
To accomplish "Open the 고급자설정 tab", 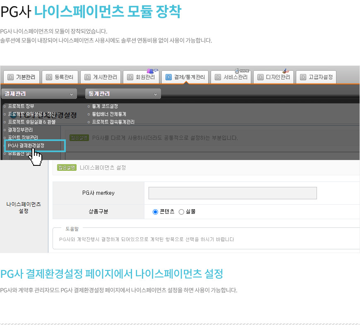I will click(x=316, y=77).
